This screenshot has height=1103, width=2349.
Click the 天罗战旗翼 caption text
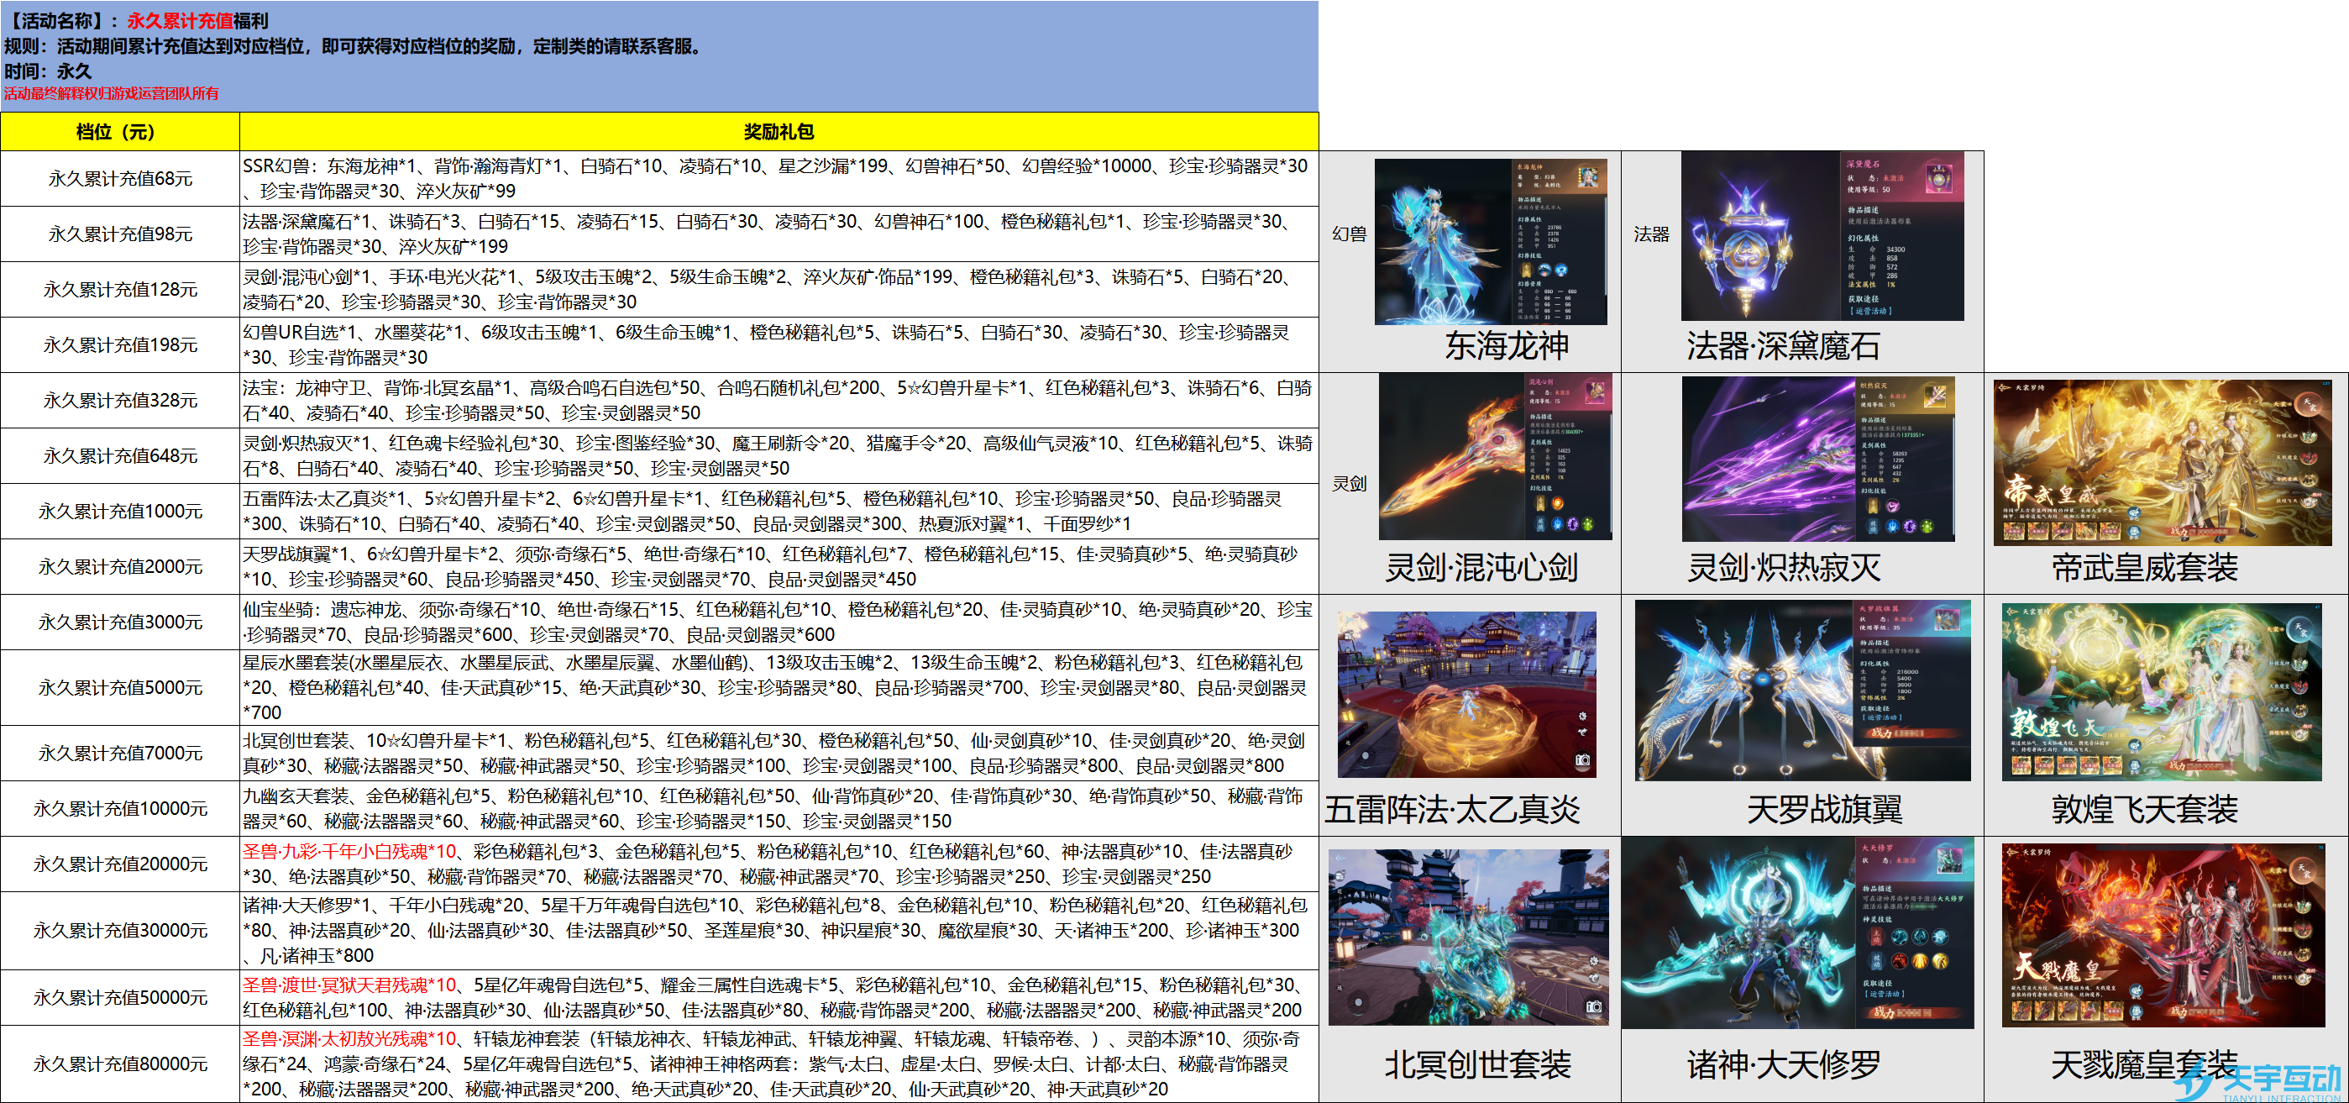click(x=1824, y=809)
